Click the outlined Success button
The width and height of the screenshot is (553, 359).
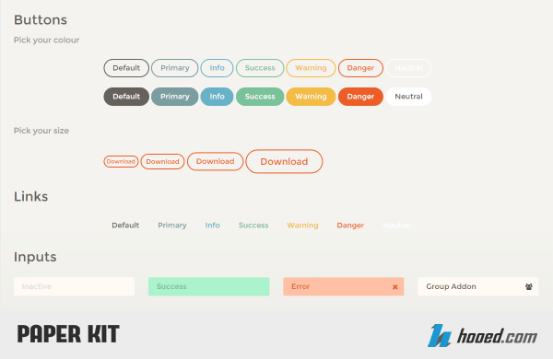click(260, 68)
